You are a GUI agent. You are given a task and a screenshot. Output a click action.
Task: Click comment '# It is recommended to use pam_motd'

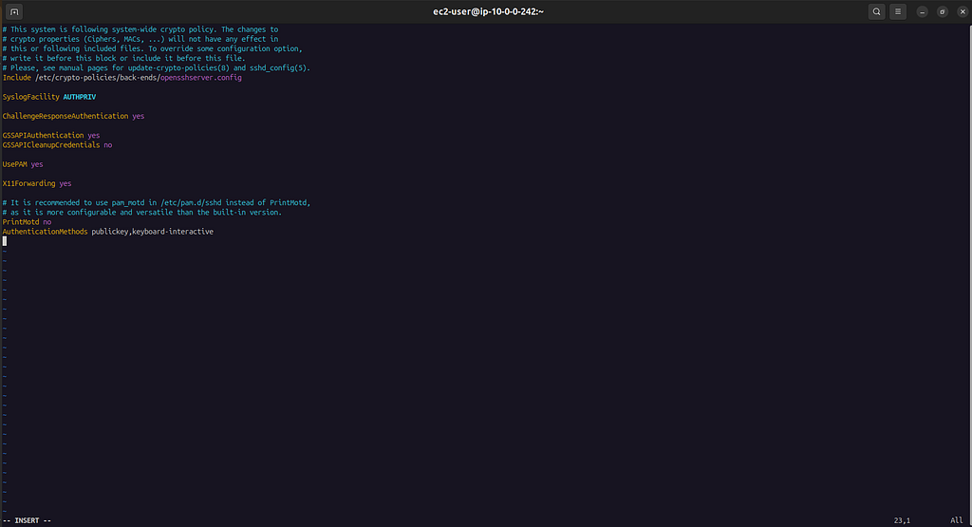157,203
